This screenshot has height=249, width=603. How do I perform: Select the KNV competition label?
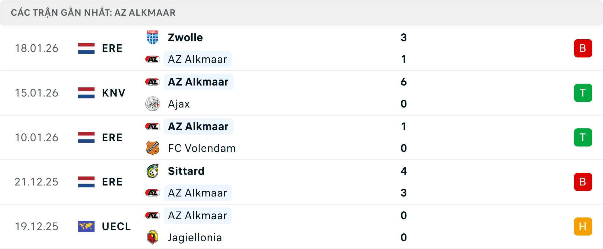[x=113, y=93]
